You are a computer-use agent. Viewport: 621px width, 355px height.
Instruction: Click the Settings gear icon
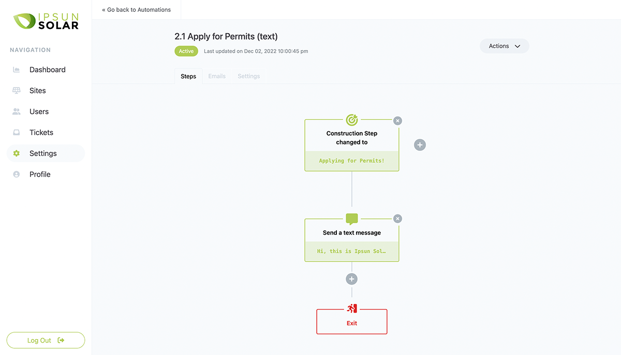point(17,153)
